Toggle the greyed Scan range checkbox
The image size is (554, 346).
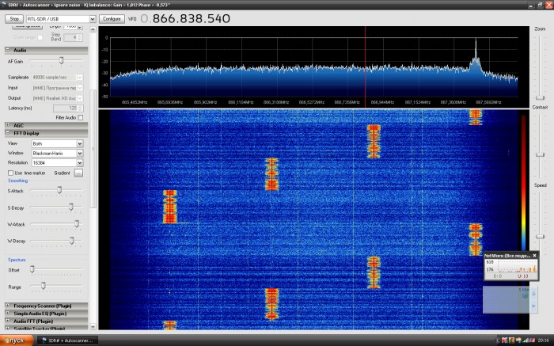tap(40, 37)
